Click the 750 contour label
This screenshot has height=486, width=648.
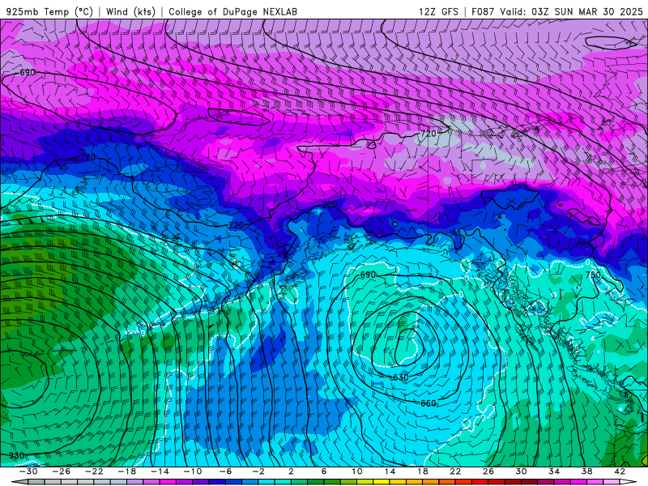coord(593,275)
